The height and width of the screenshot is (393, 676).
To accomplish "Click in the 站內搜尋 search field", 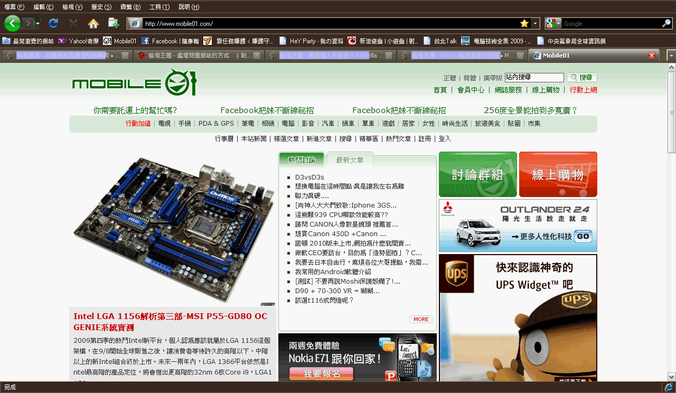I will click(534, 78).
